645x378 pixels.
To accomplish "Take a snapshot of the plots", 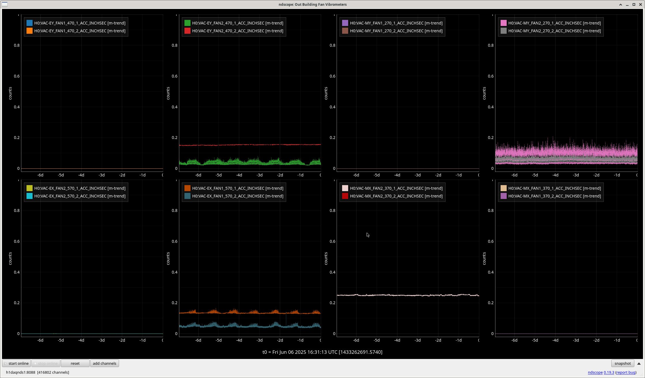I will tap(623, 363).
